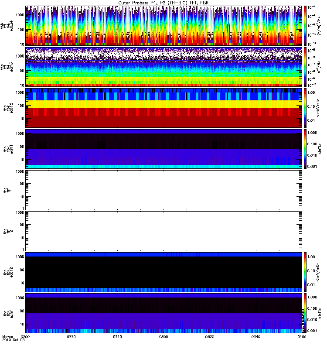Click the color bar beside the thc fbk edc12 panel
327x349 pixels.
305,272
